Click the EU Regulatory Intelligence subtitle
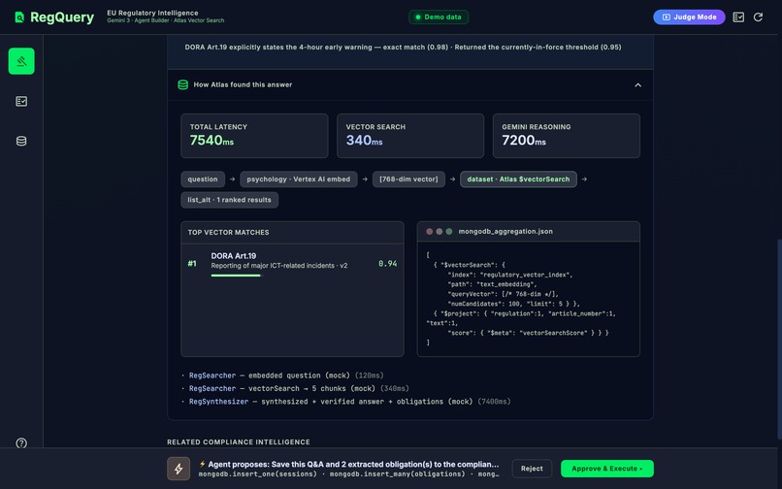Screen dimensions: 782x489 click(x=152, y=13)
